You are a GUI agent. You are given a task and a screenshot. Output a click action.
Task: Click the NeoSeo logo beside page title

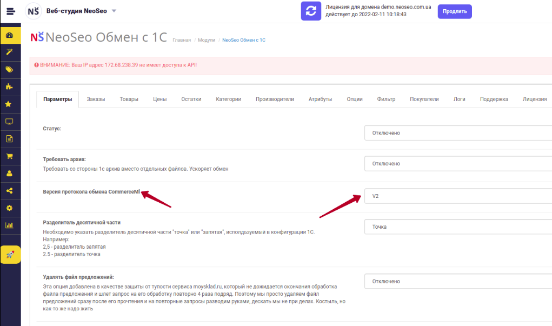click(x=37, y=37)
